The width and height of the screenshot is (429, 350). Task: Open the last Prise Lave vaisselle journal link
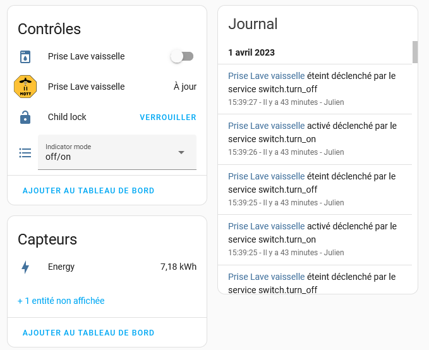point(266,277)
